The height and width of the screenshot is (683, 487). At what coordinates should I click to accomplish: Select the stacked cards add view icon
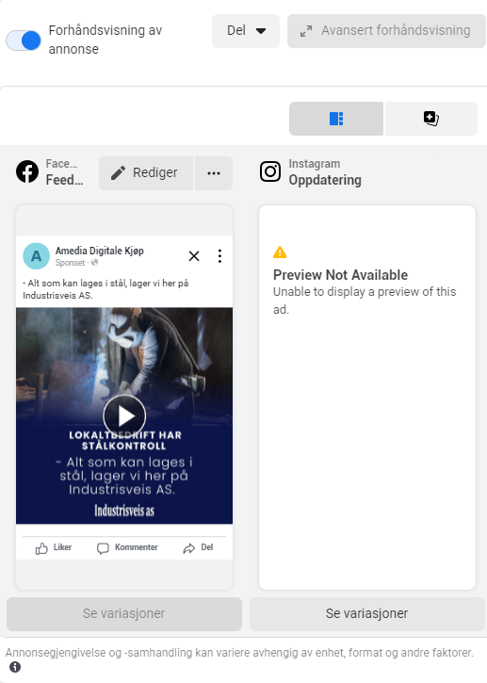coord(431,119)
